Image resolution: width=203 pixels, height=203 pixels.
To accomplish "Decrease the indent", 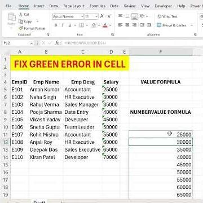I will [142, 25].
